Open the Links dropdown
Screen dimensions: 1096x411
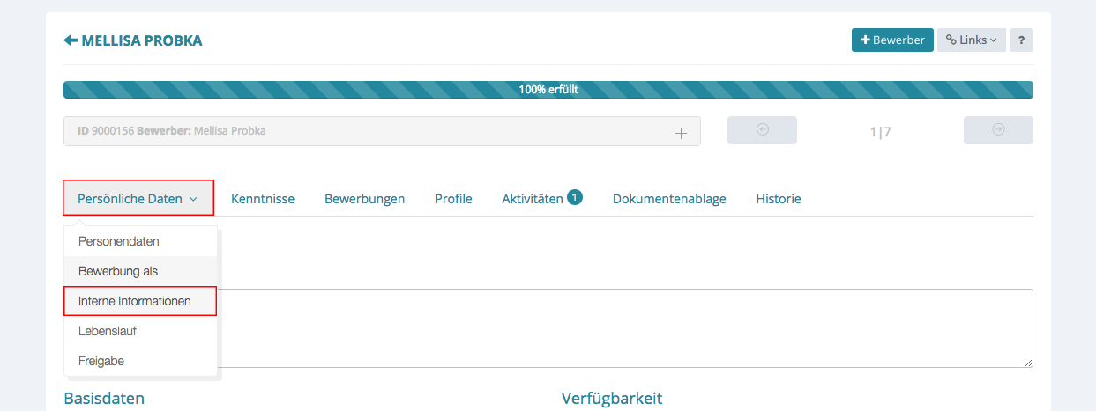click(971, 40)
